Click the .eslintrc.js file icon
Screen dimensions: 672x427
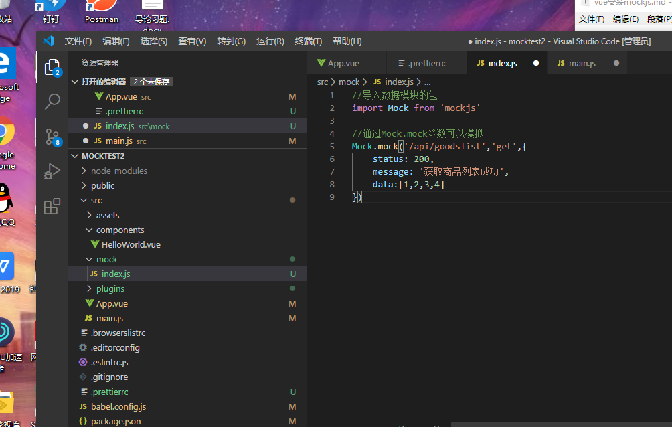click(x=83, y=362)
